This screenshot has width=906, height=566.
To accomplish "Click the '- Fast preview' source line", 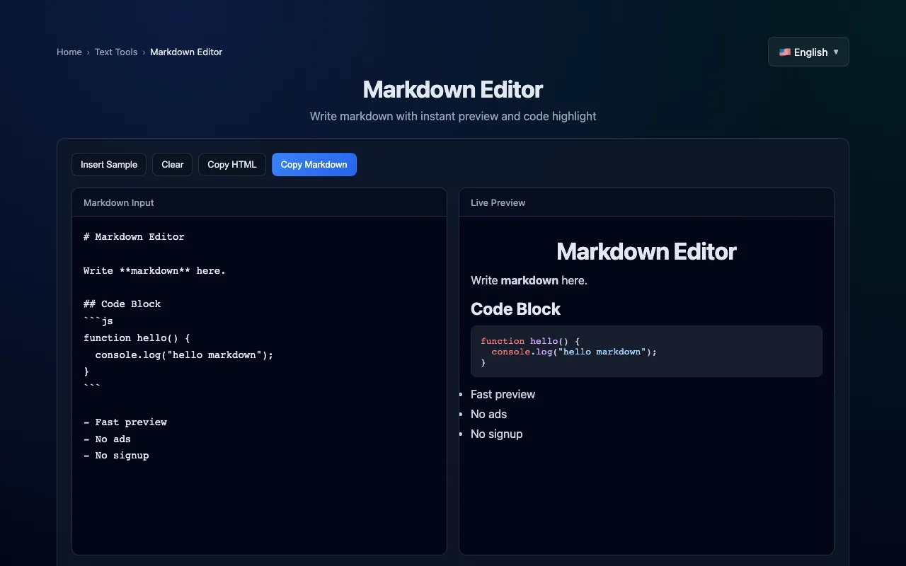I will pyautogui.click(x=125, y=422).
